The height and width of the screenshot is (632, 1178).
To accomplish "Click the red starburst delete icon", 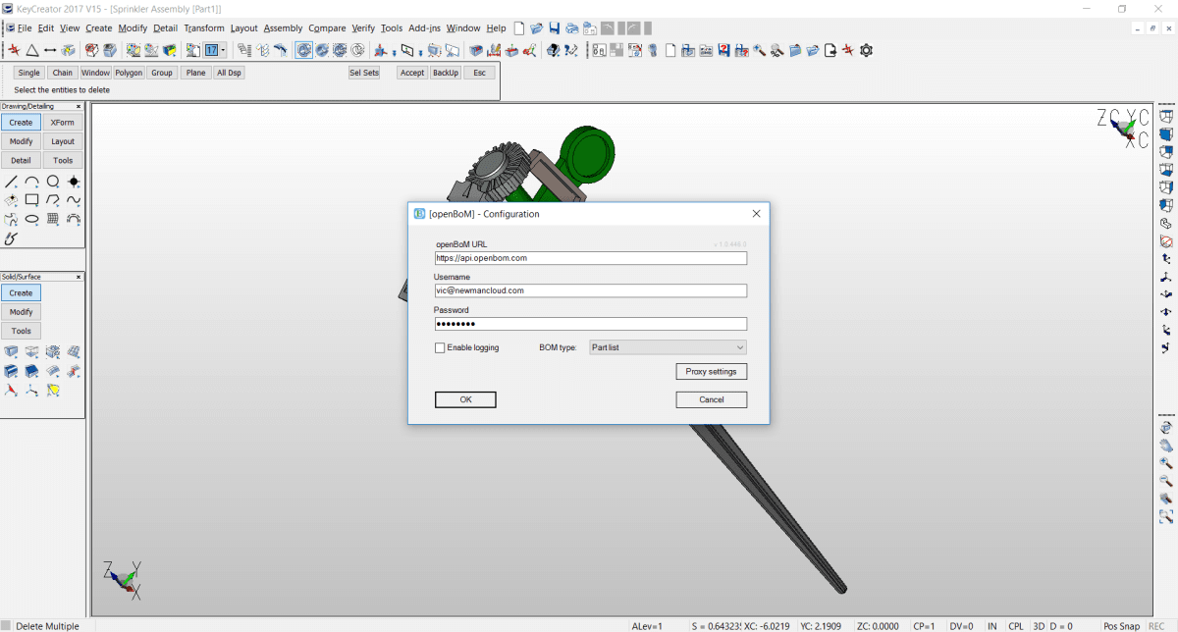I will 14,50.
